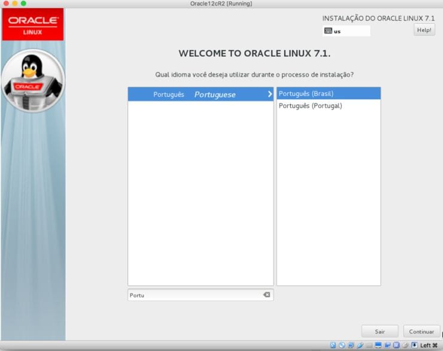Click the Sair button
This screenshot has width=443, height=351.
pyautogui.click(x=380, y=331)
